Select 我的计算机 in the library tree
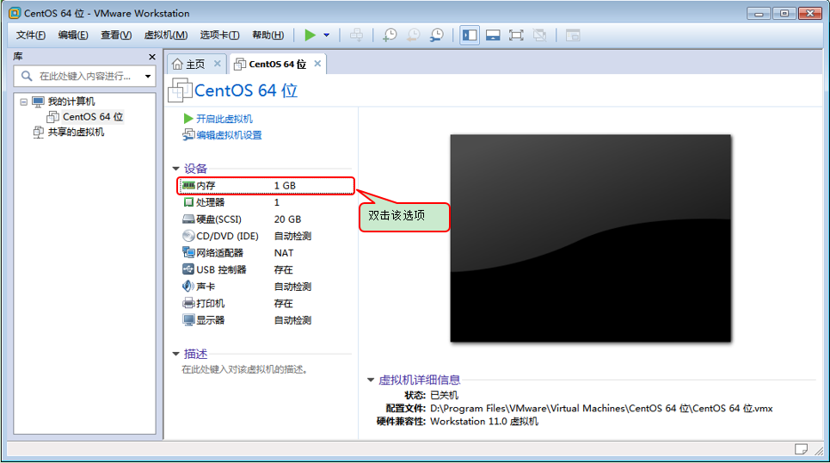The width and height of the screenshot is (830, 463). pos(71,102)
